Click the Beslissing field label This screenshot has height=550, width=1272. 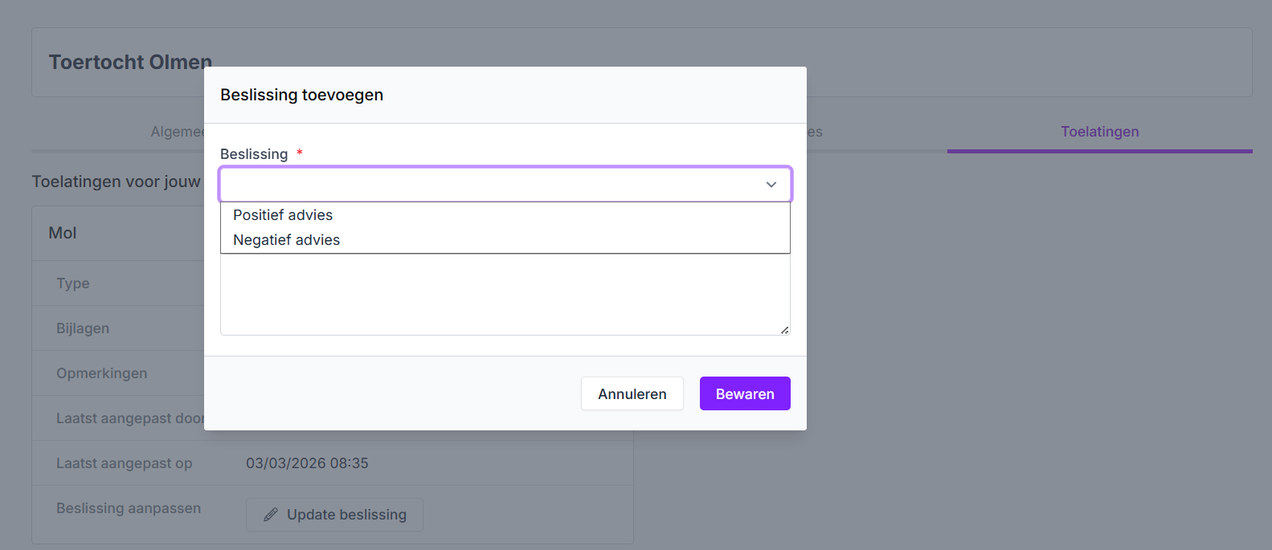254,154
